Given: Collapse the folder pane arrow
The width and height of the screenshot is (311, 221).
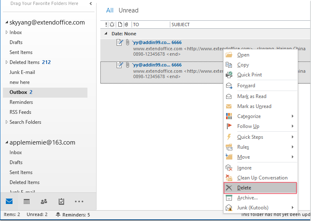Looking at the screenshot, I should click(91, 4).
